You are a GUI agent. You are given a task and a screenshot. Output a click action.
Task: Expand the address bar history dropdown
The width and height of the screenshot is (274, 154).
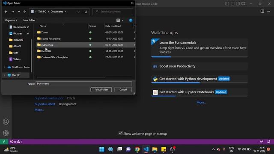(78, 12)
